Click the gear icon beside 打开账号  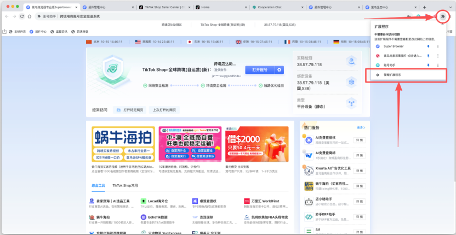pyautogui.click(x=280, y=70)
